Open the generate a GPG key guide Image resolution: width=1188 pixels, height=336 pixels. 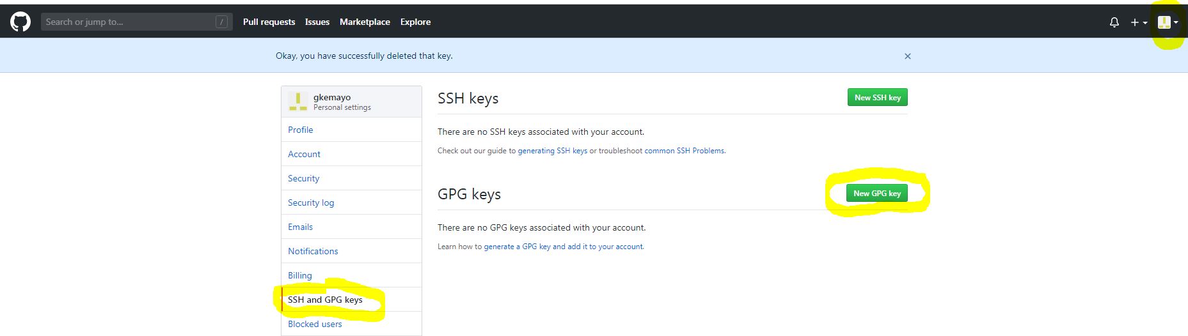564,247
